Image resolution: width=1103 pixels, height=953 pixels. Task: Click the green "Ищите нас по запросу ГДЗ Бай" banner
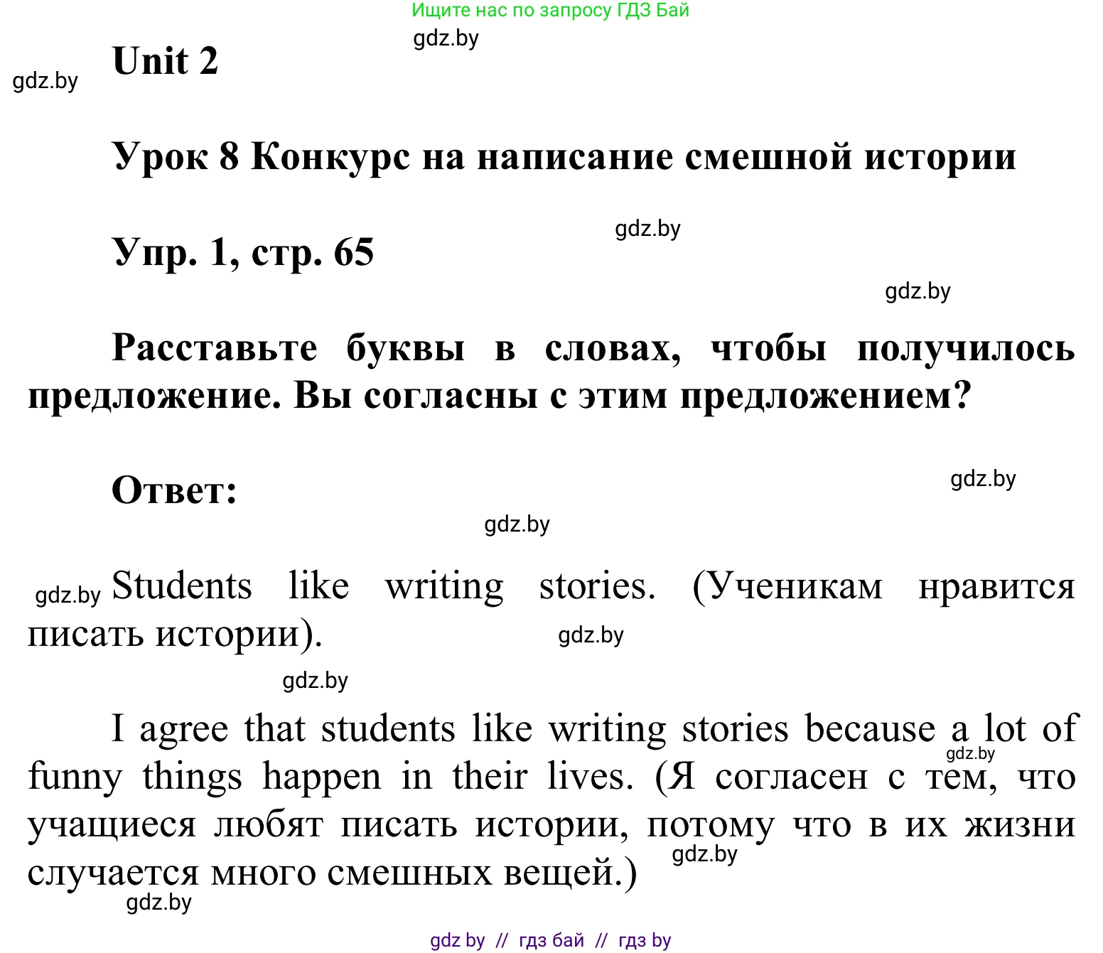point(549,11)
